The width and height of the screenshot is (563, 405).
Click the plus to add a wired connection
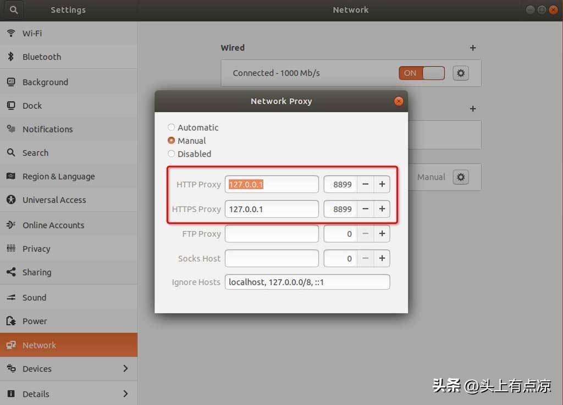472,48
